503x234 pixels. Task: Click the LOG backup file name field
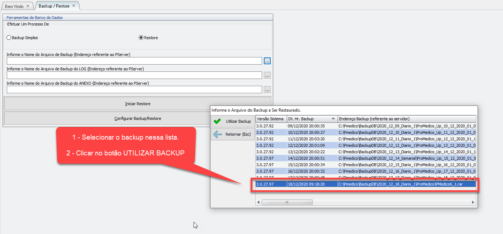(134, 75)
